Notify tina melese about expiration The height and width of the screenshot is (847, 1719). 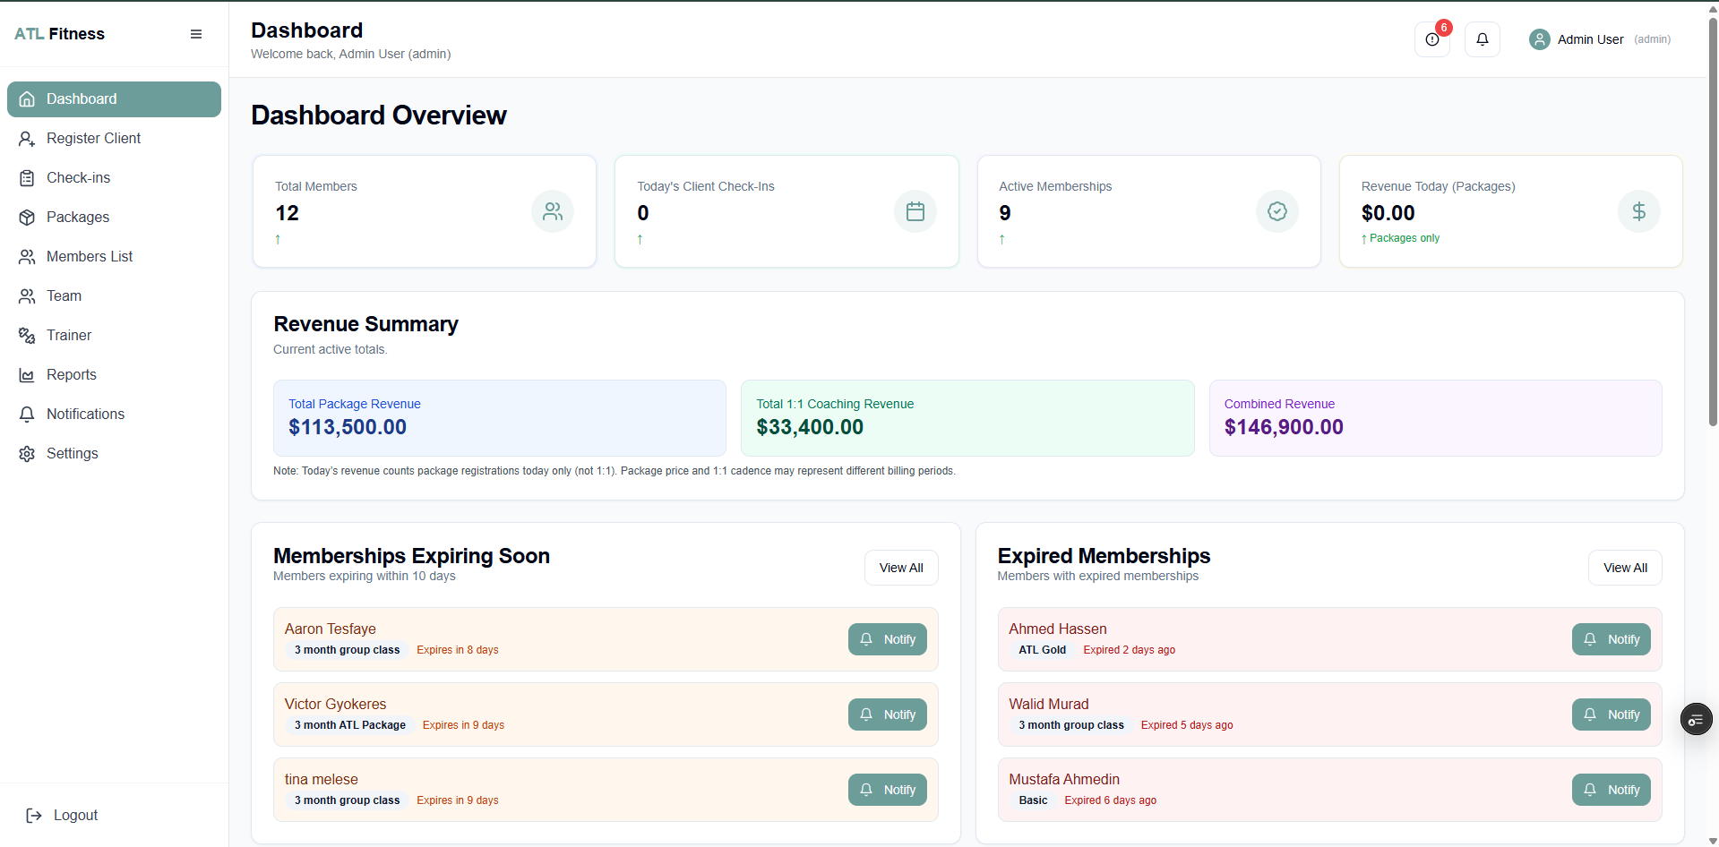point(888,790)
